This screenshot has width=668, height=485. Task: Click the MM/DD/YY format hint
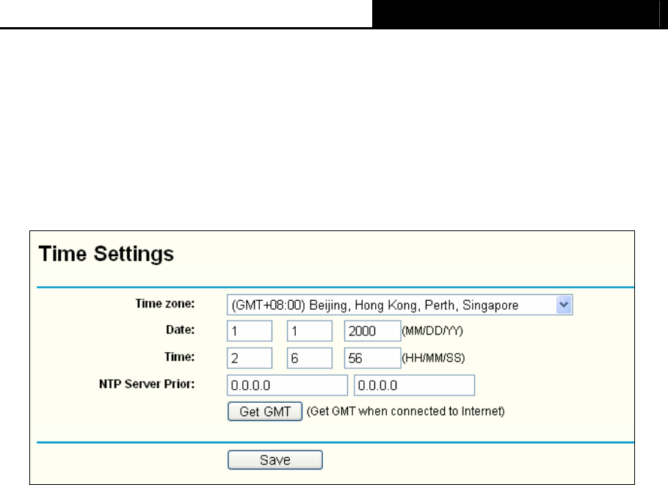(x=432, y=331)
